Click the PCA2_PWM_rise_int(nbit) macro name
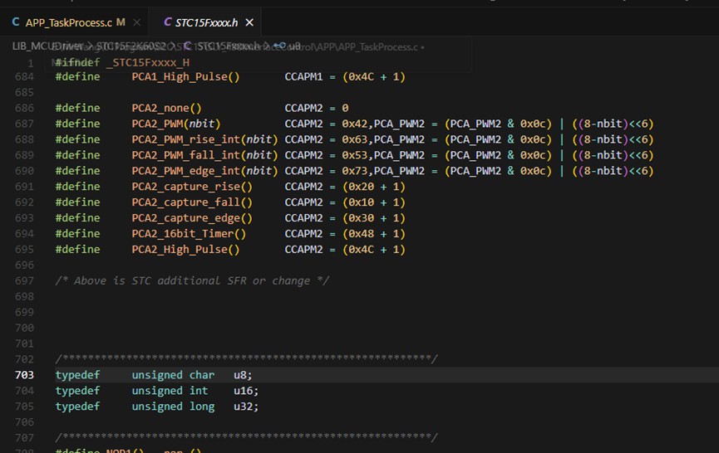719x453 pixels. [x=204, y=139]
